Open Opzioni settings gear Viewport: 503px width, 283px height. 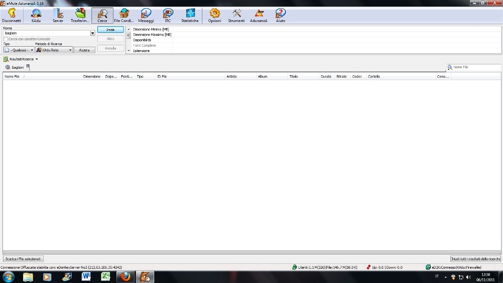[x=215, y=16]
